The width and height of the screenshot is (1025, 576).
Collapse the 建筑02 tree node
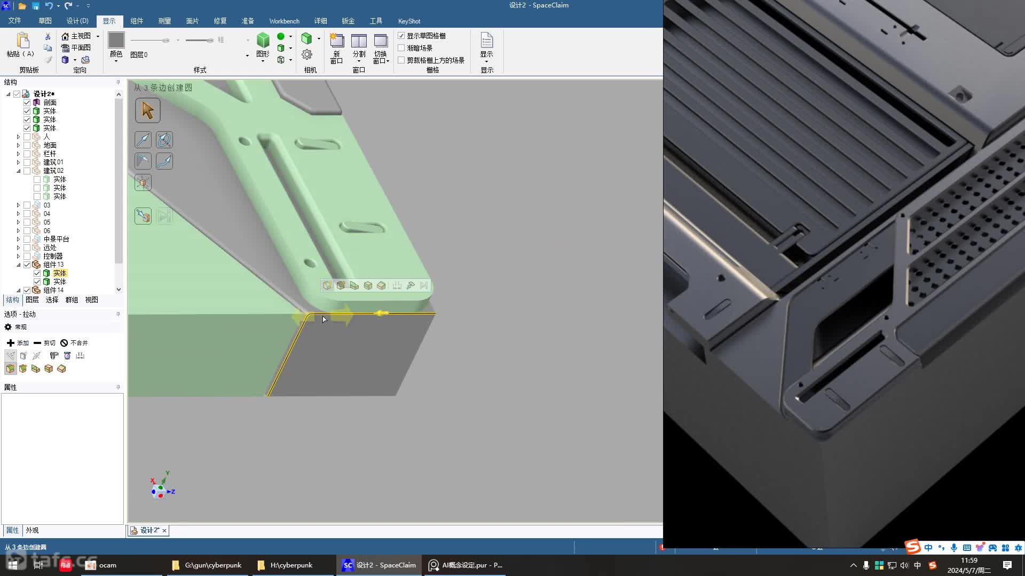coord(18,171)
